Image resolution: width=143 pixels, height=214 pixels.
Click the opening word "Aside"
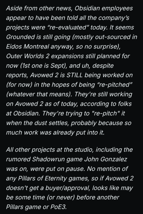[x=14, y=9]
